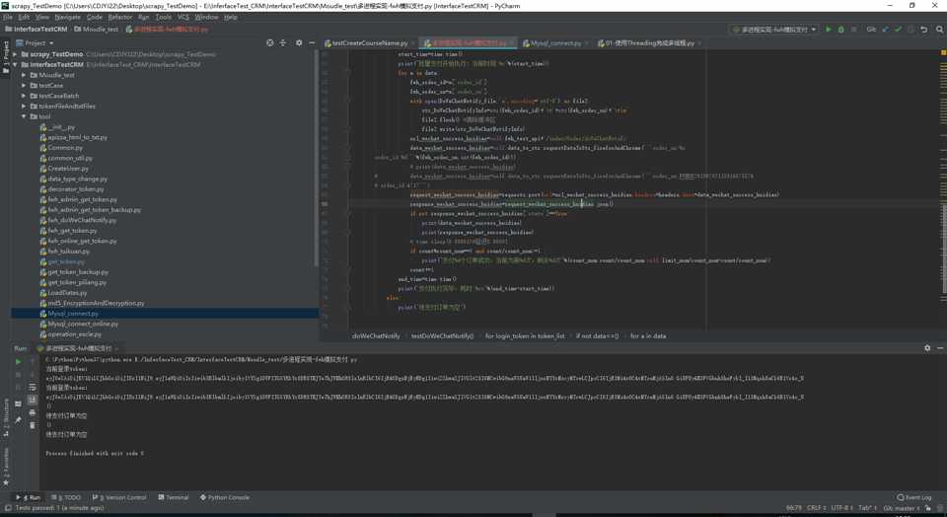Hide the Project panel with minus icon
The image size is (947, 517).
[x=312, y=42]
